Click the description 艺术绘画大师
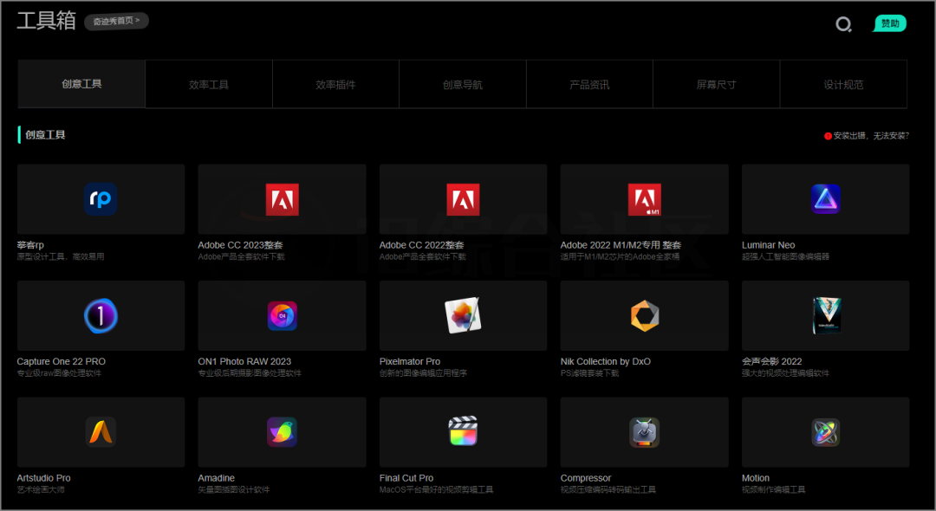 (x=41, y=490)
